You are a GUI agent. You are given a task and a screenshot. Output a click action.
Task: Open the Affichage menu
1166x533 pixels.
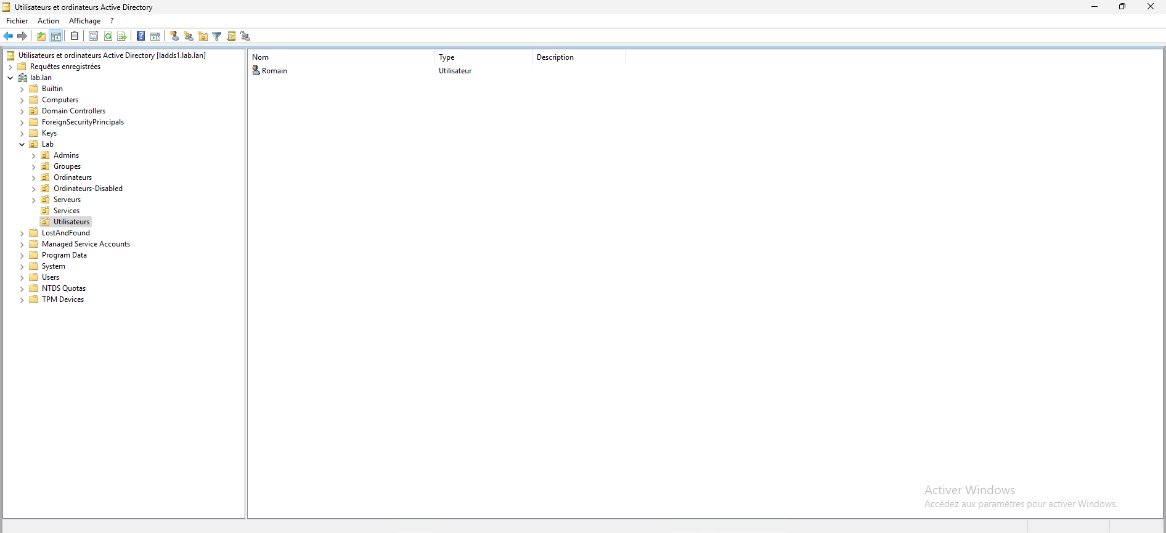(x=84, y=21)
